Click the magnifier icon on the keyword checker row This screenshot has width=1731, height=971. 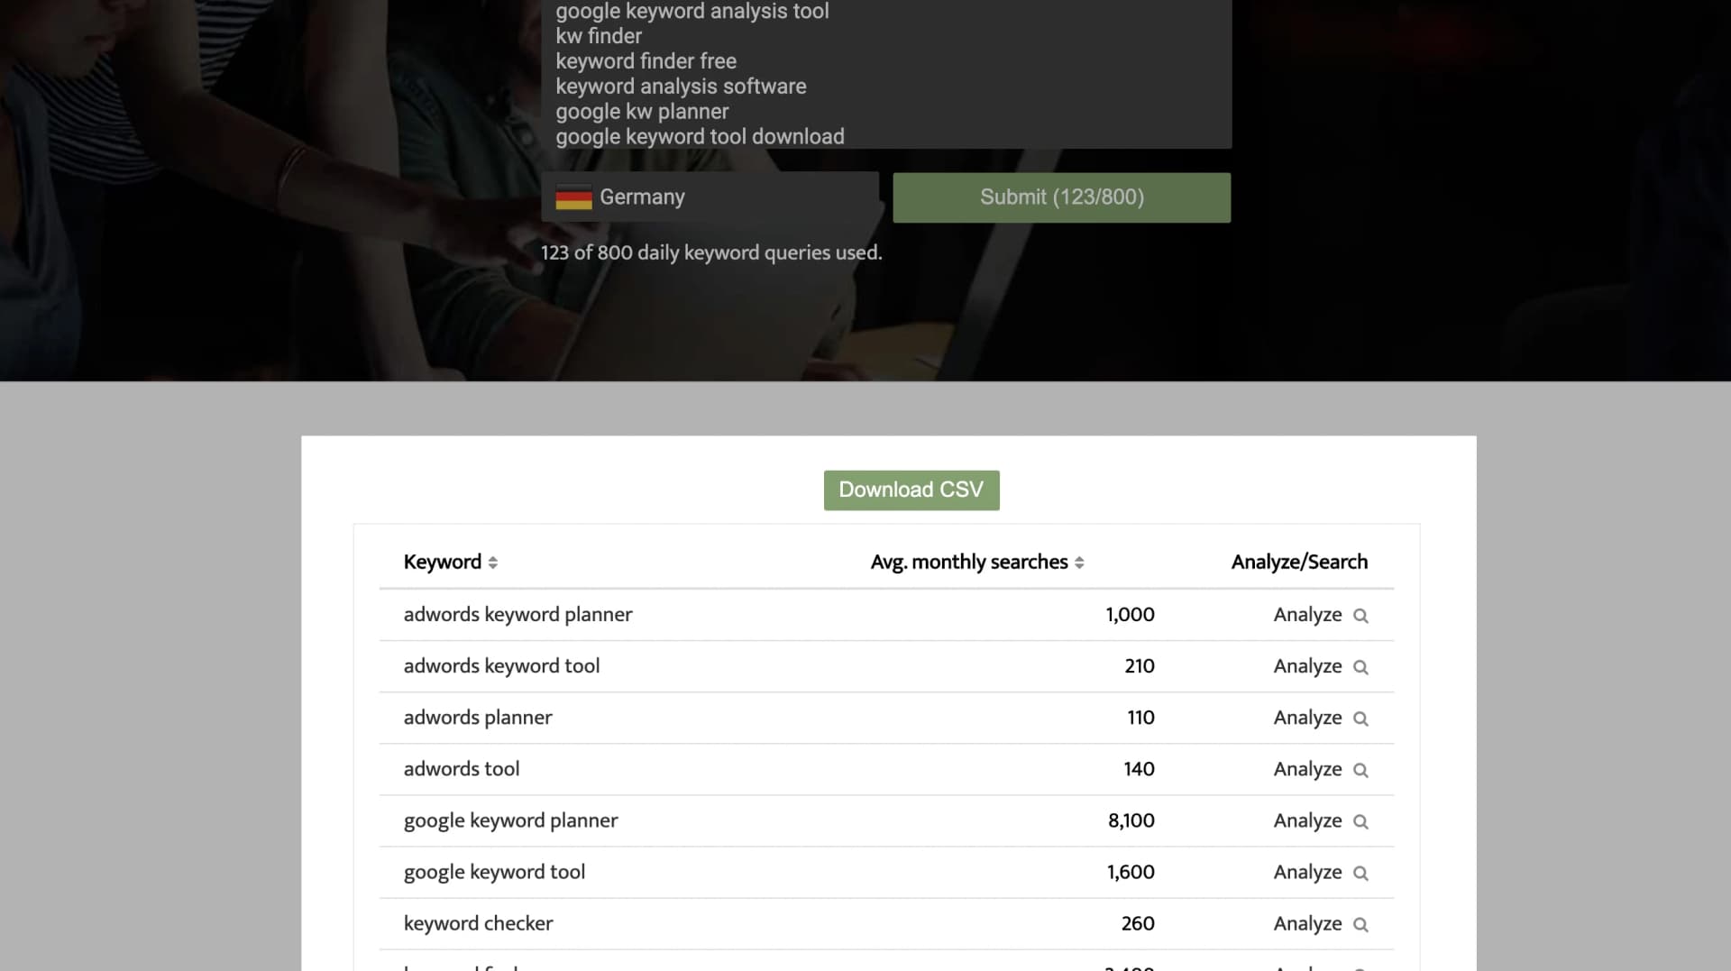coord(1360,923)
